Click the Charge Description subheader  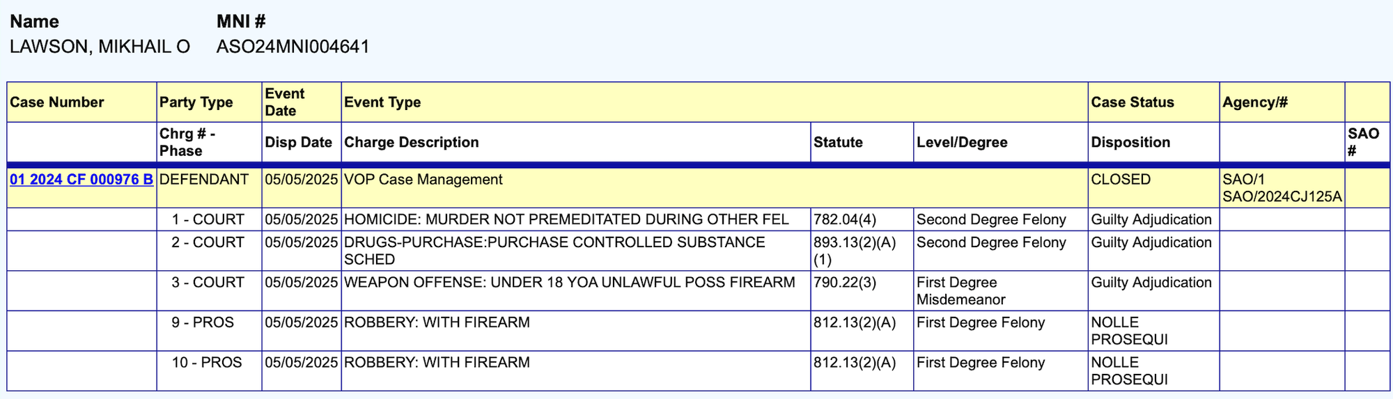tap(411, 142)
